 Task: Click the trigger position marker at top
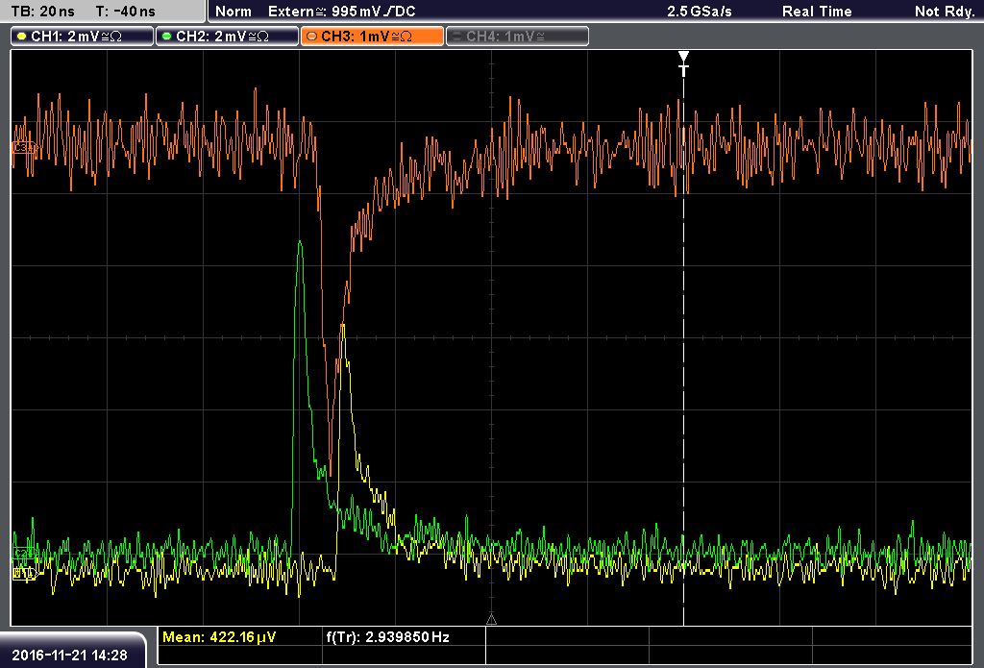(683, 63)
